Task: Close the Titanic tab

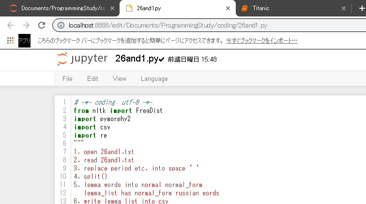Action: click(x=344, y=8)
